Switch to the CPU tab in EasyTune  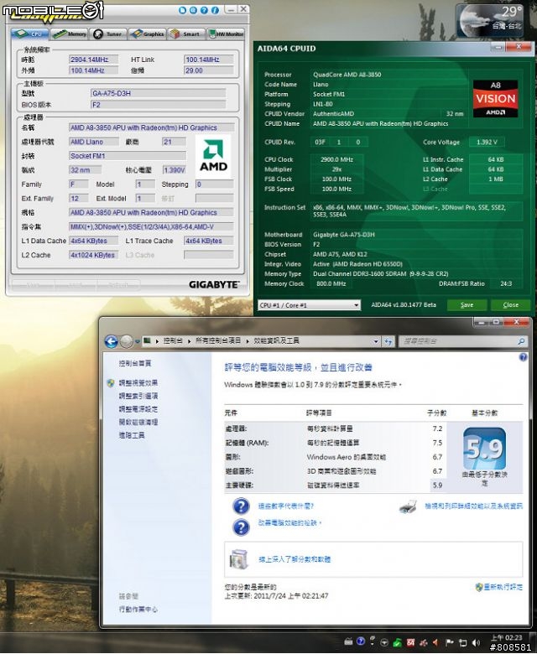[30, 34]
